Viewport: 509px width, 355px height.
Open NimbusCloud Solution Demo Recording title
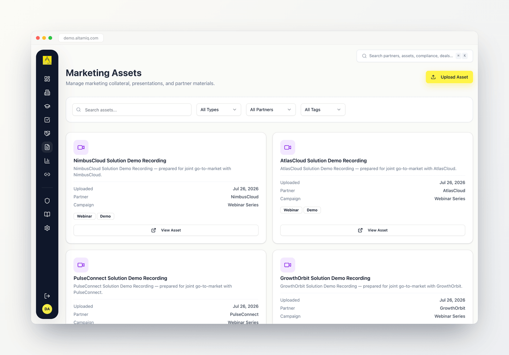(x=120, y=161)
